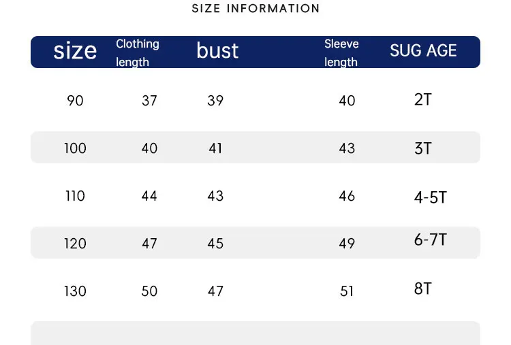
Task: Select bust value 39
Action: click(x=215, y=101)
